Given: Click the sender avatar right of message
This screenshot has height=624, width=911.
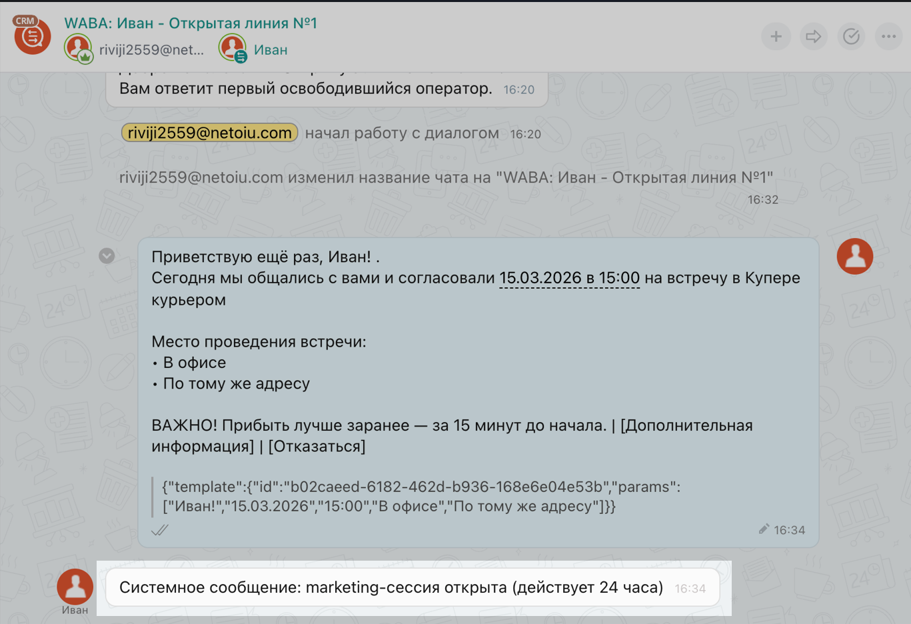Looking at the screenshot, I should (x=854, y=257).
